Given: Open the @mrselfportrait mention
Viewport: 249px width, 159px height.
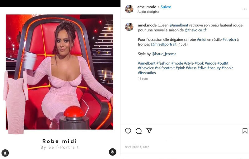Looking at the screenshot, I should pyautogui.click(x=164, y=44).
